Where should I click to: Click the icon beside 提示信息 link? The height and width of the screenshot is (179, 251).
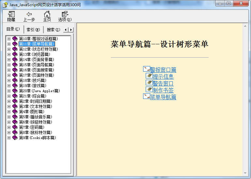[x=149, y=76]
